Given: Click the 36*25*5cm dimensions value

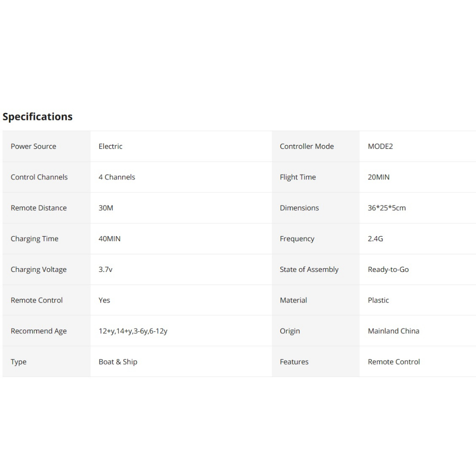Looking at the screenshot, I should 387,208.
